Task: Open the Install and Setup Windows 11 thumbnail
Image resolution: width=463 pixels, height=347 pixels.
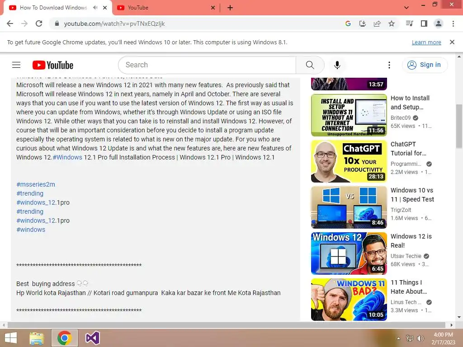Action: click(x=349, y=115)
